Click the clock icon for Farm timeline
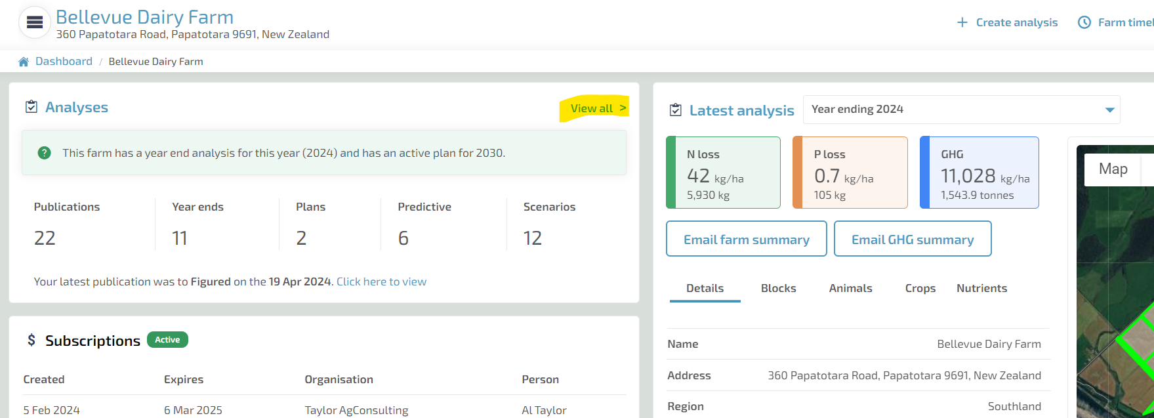 coord(1084,22)
